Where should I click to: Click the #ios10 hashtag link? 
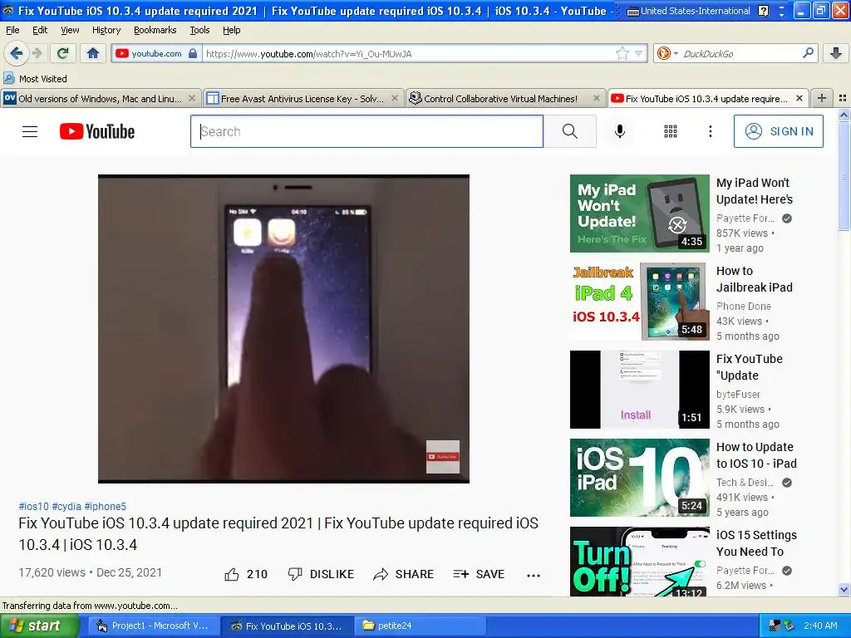(33, 506)
